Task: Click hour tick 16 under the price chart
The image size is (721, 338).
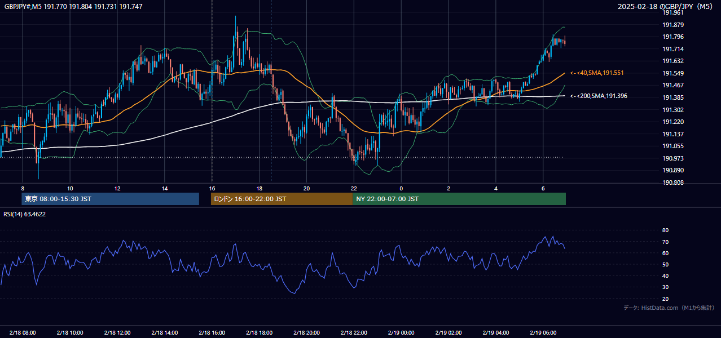Action: (212, 188)
